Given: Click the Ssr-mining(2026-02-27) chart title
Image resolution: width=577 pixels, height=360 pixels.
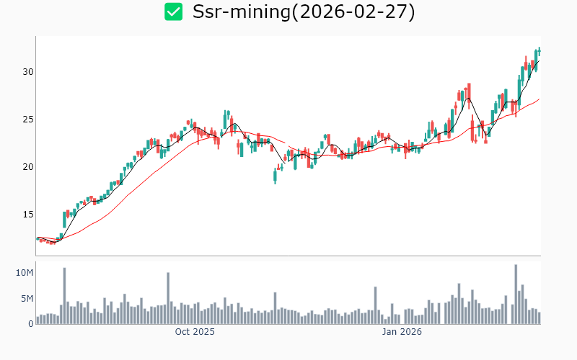Looking at the screenshot, I should click(x=304, y=12).
